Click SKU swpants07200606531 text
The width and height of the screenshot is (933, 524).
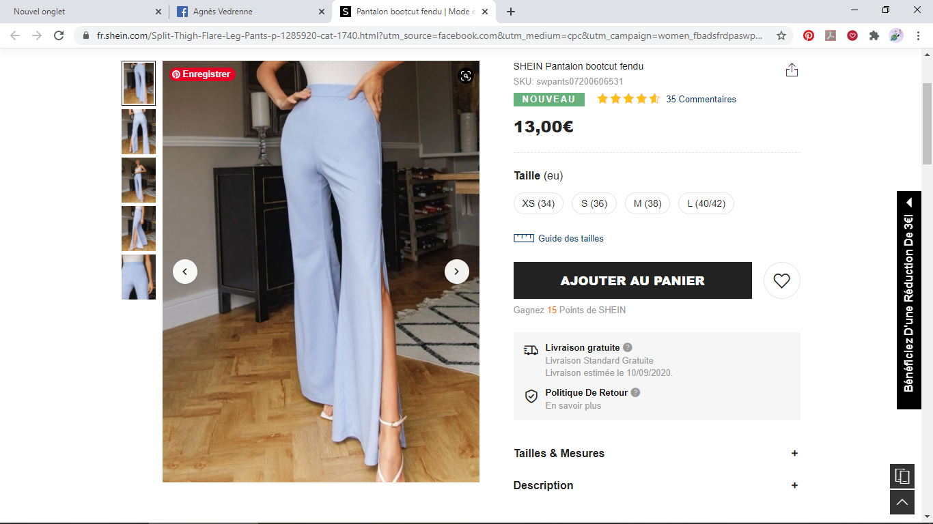point(568,81)
